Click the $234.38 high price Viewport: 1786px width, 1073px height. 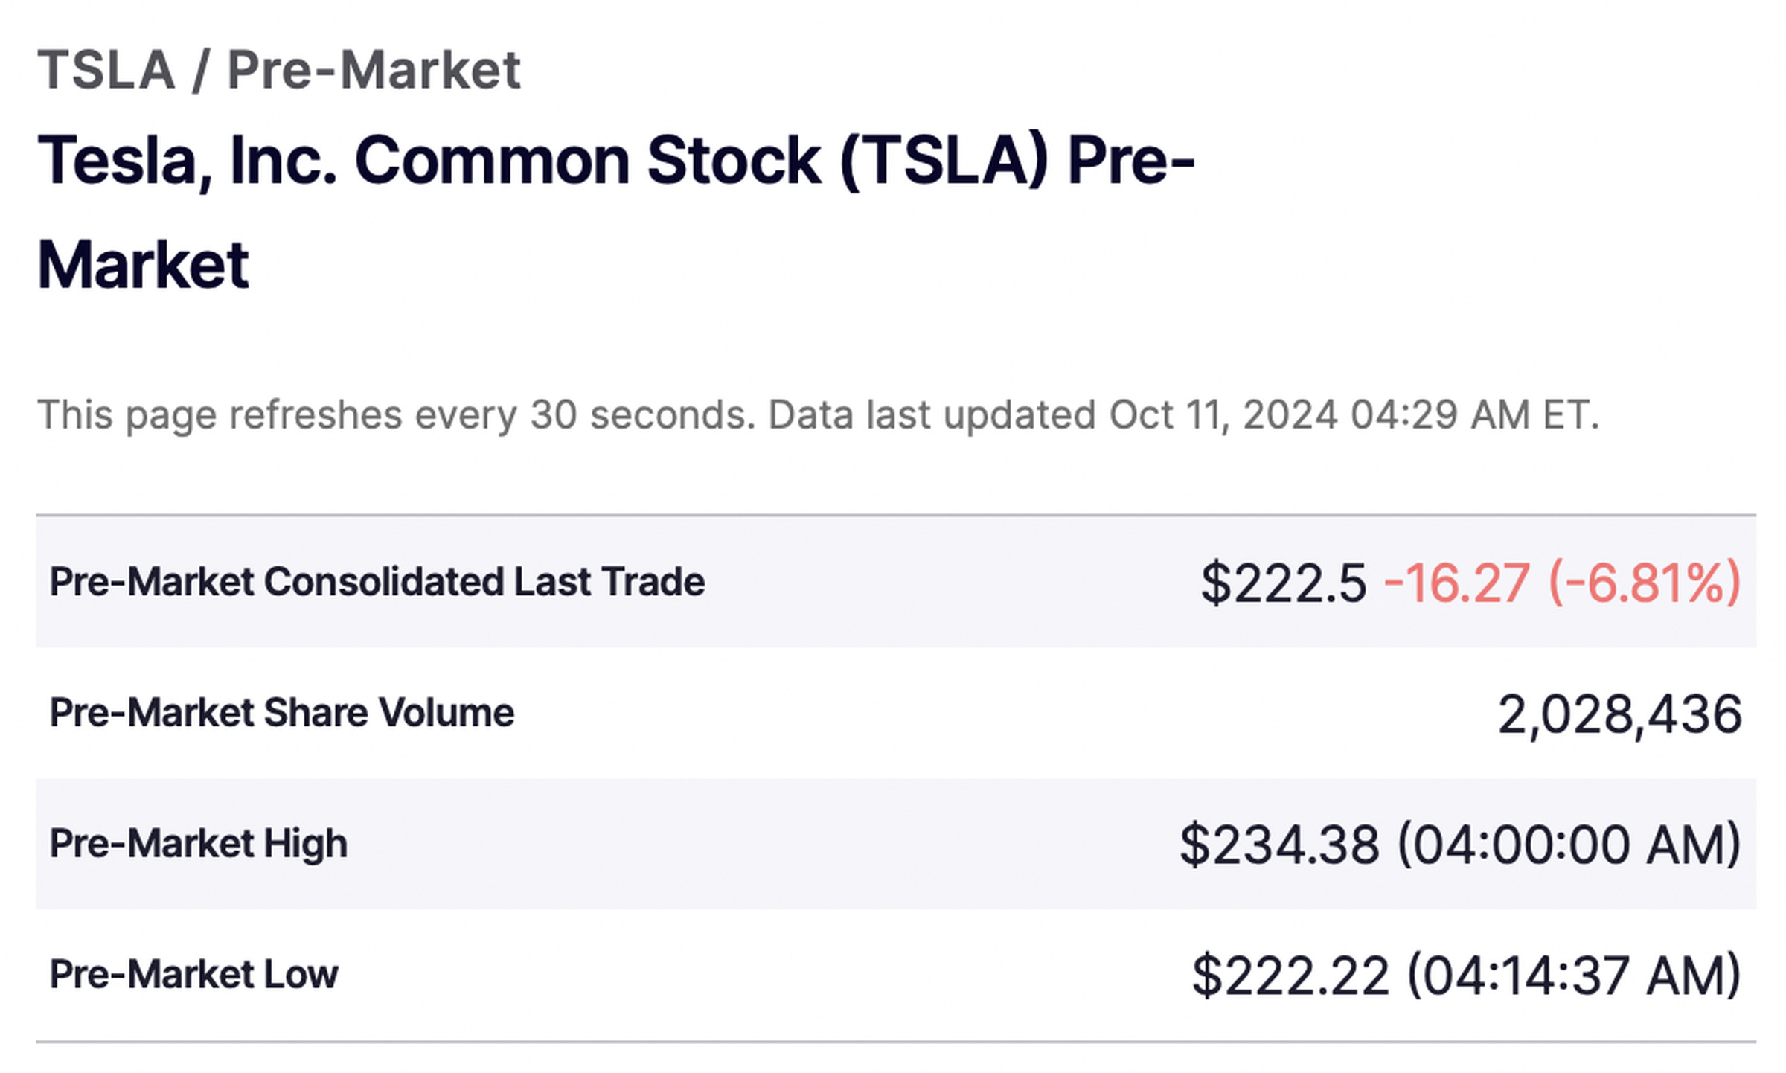1280,845
